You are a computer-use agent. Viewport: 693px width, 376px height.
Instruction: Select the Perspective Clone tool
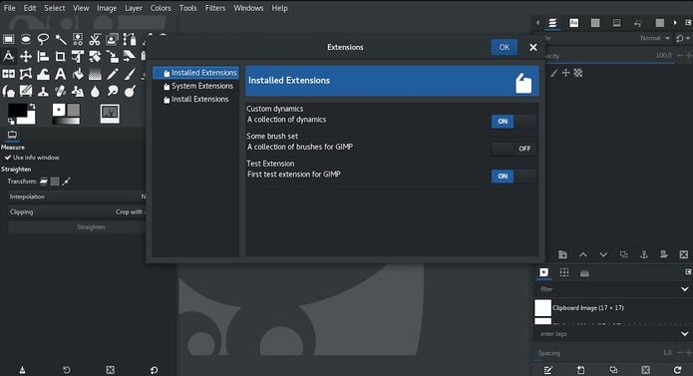[78, 92]
